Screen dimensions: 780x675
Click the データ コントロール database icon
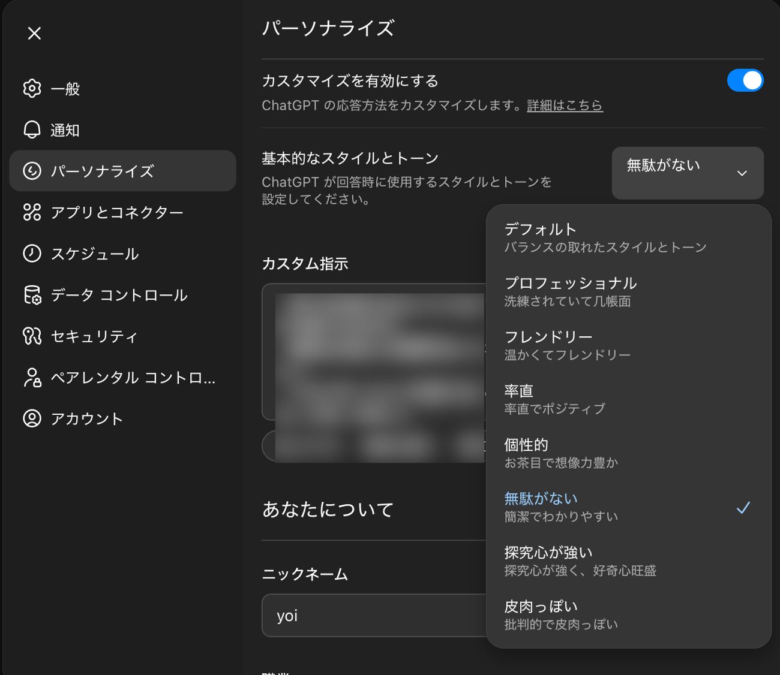point(32,295)
